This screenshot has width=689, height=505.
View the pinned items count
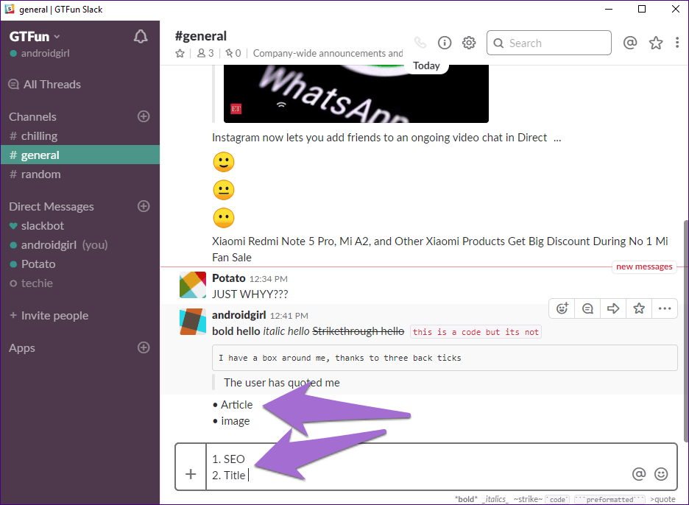[x=233, y=53]
